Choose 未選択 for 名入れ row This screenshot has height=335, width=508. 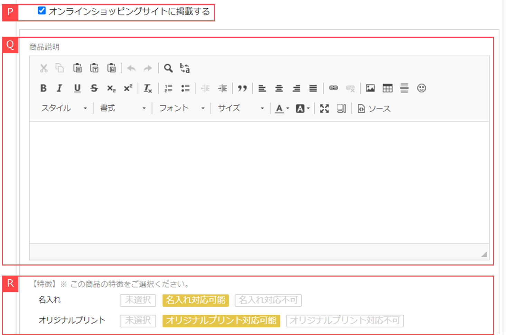pos(138,300)
